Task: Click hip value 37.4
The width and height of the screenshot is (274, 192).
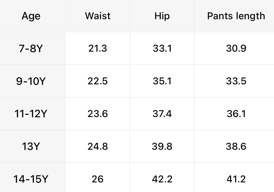Action: click(162, 114)
